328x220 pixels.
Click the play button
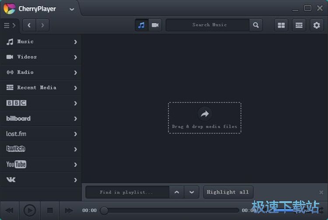point(29,210)
